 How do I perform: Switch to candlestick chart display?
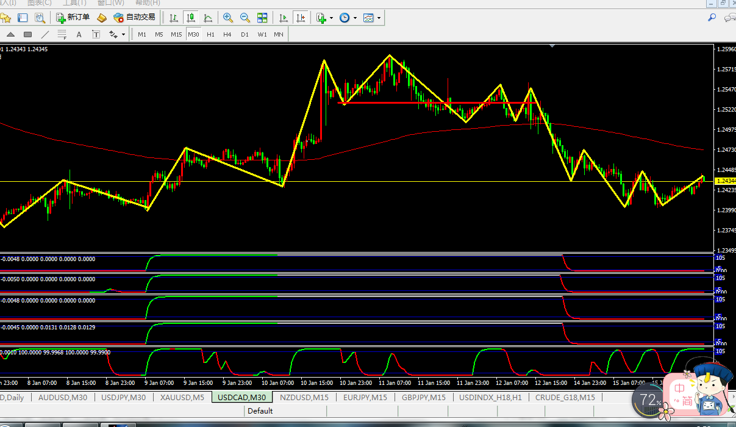pos(191,18)
